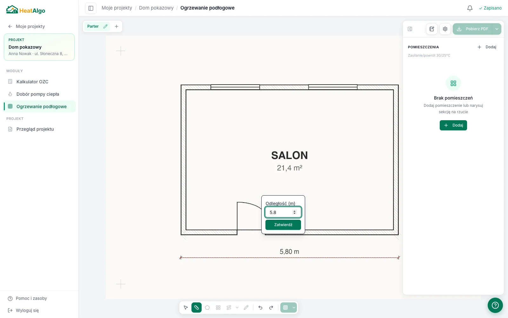The width and height of the screenshot is (508, 318).
Task: Toggle the left sidebar panel
Action: click(91, 8)
